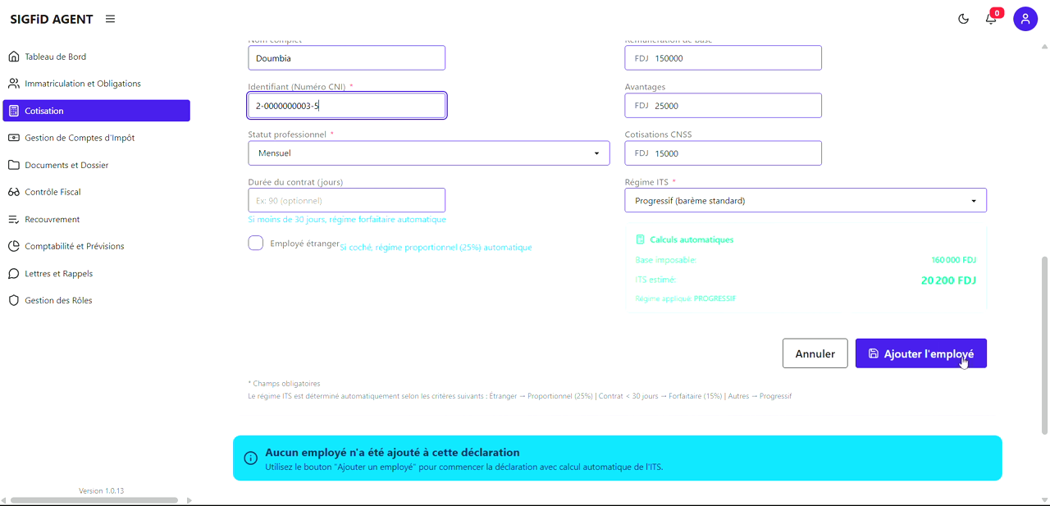This screenshot has height=506, width=1050.
Task: Select Documents et Dossier in the sidebar
Action: [66, 165]
